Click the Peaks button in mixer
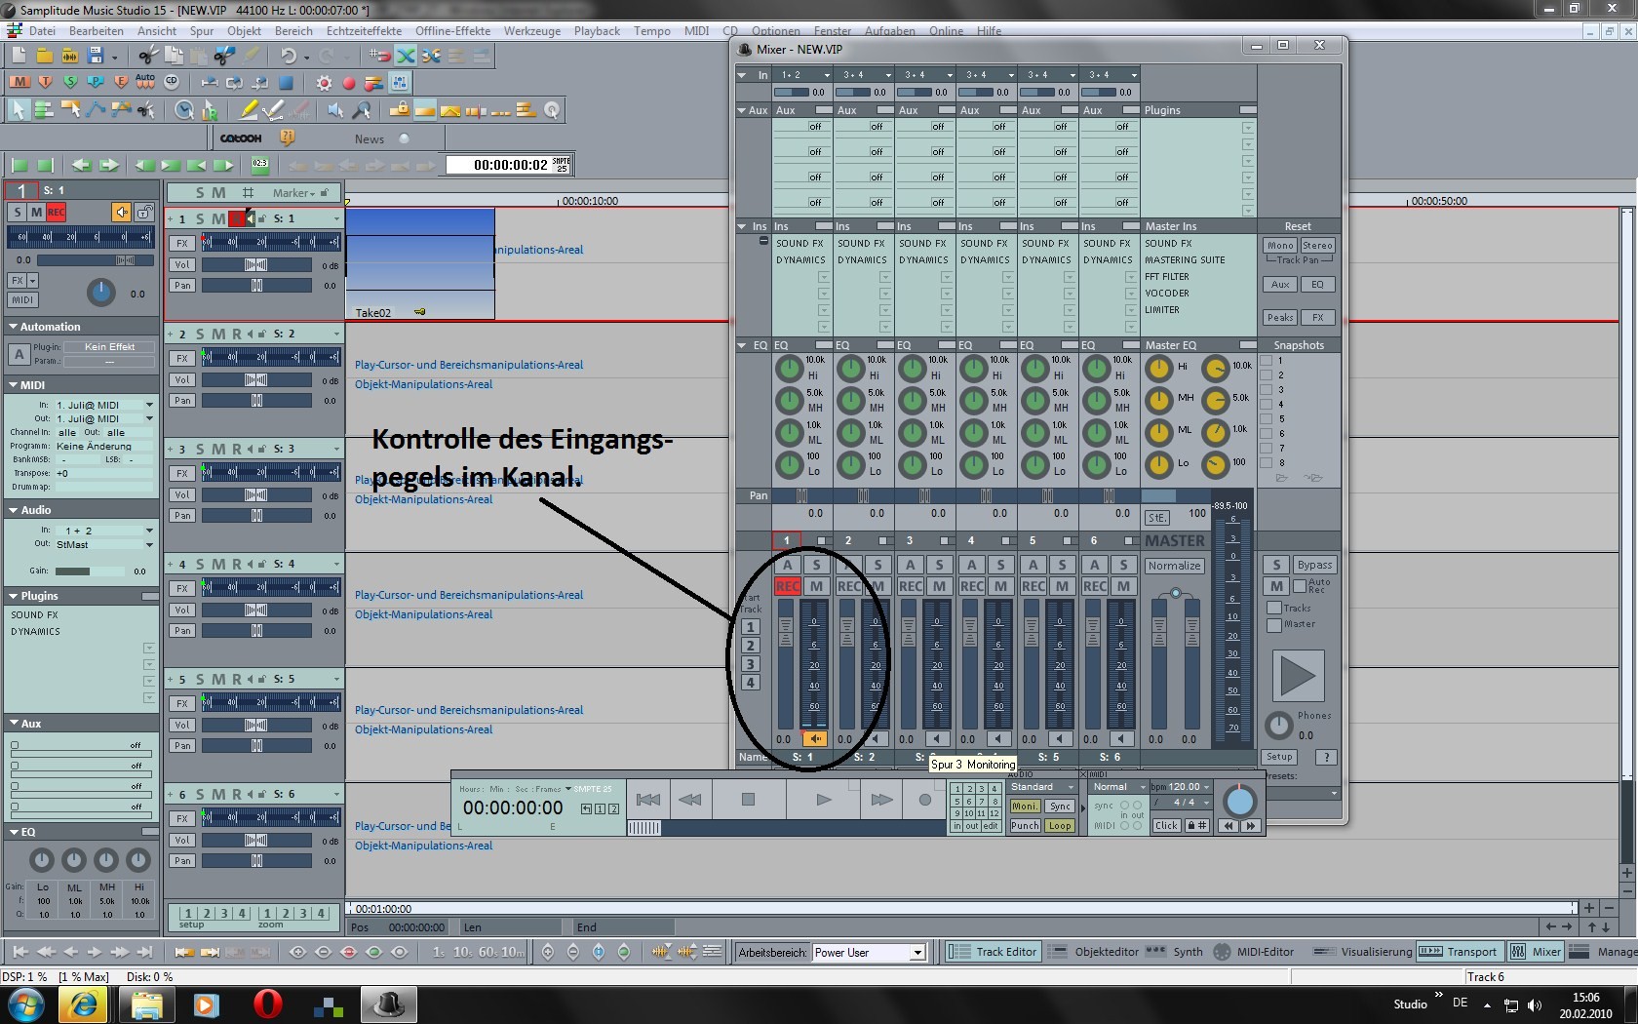This screenshot has height=1024, width=1638. 1280,318
